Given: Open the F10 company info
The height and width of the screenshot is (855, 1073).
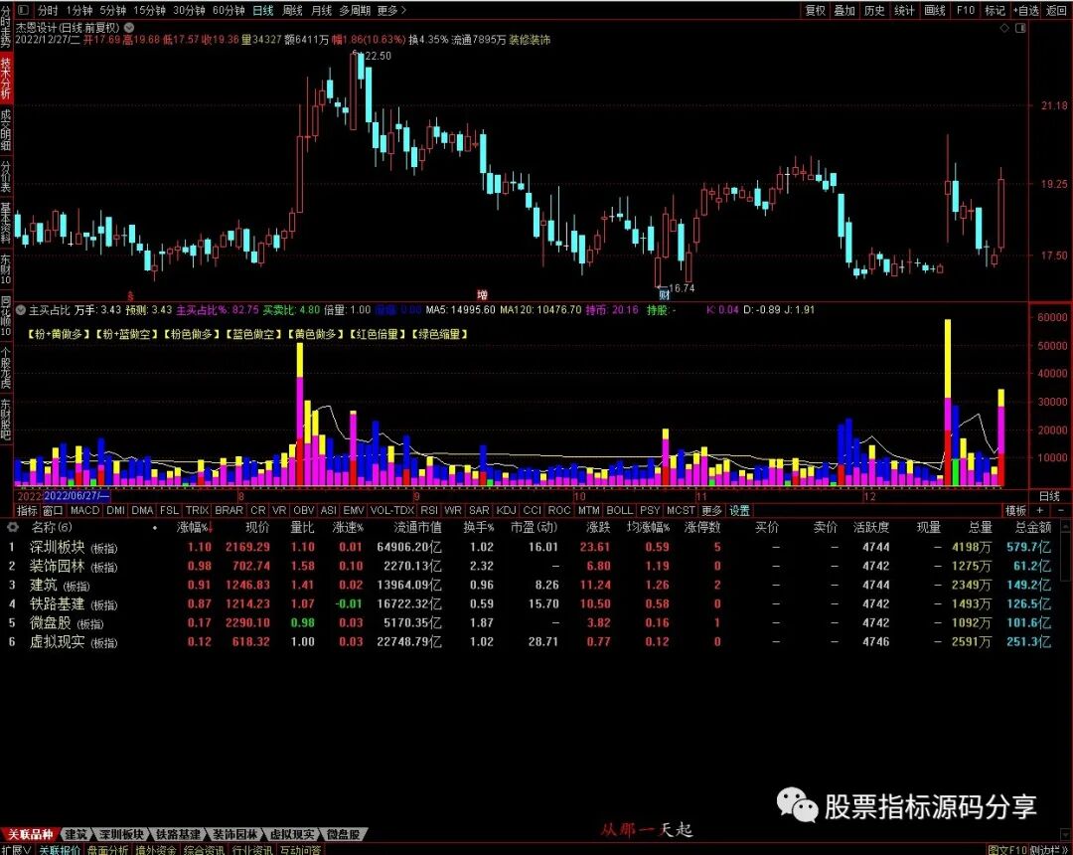Looking at the screenshot, I should 965,10.
